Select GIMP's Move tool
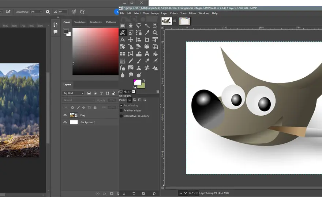Image resolution: width=322 pixels, height=197 pixels. pyautogui.click(x=131, y=40)
